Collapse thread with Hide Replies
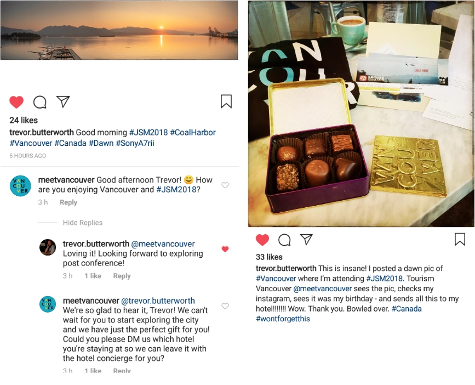The width and height of the screenshot is (475, 385). 83,223
